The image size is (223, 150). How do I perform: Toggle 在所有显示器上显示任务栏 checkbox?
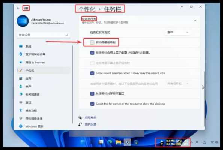pos(92,63)
